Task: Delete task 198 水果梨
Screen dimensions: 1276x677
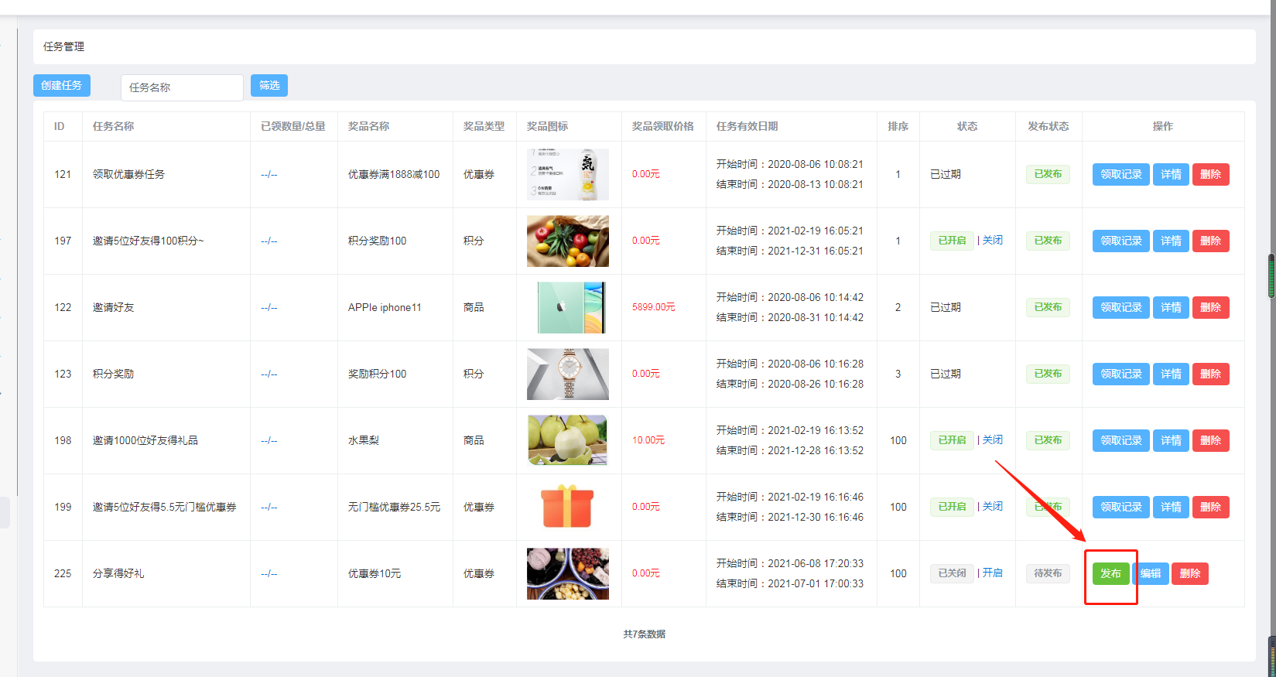Action: click(1211, 440)
